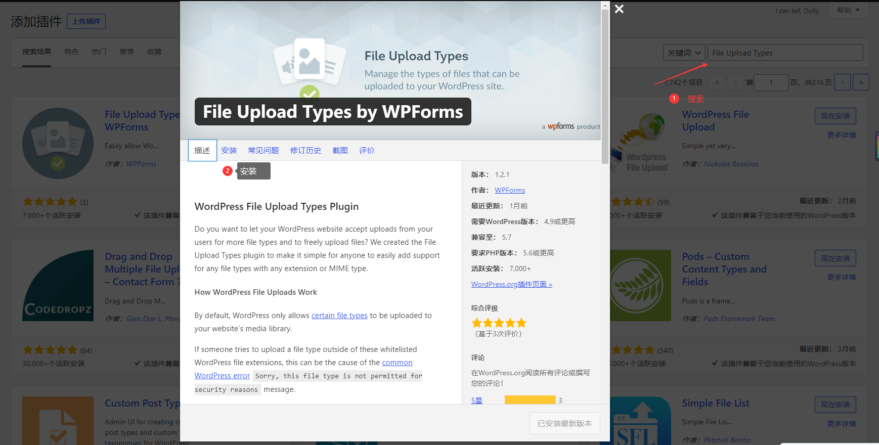Click the modal vertical scrollbar

[x=605, y=86]
